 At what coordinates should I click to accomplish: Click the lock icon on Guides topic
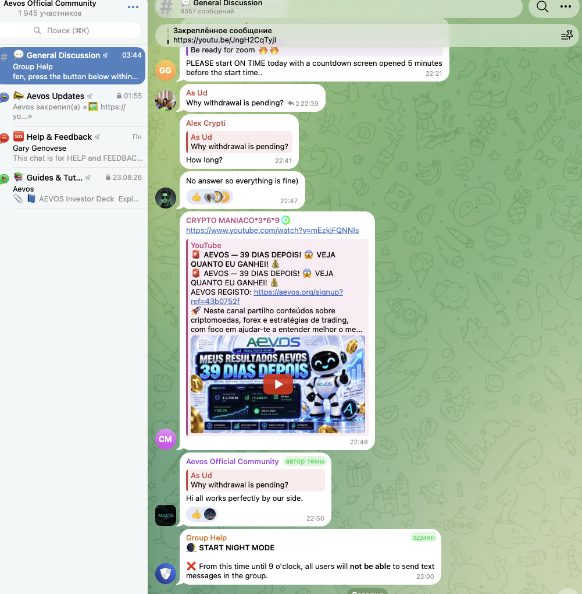point(108,177)
